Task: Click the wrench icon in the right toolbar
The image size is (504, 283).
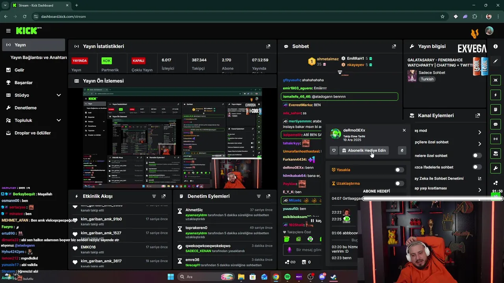Action: [x=495, y=168]
